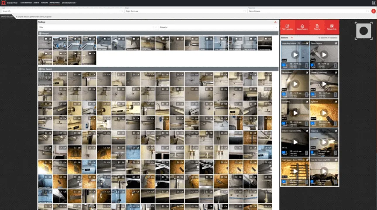
Task: Click the Scoutdi logo icon
Action: tap(3, 3)
